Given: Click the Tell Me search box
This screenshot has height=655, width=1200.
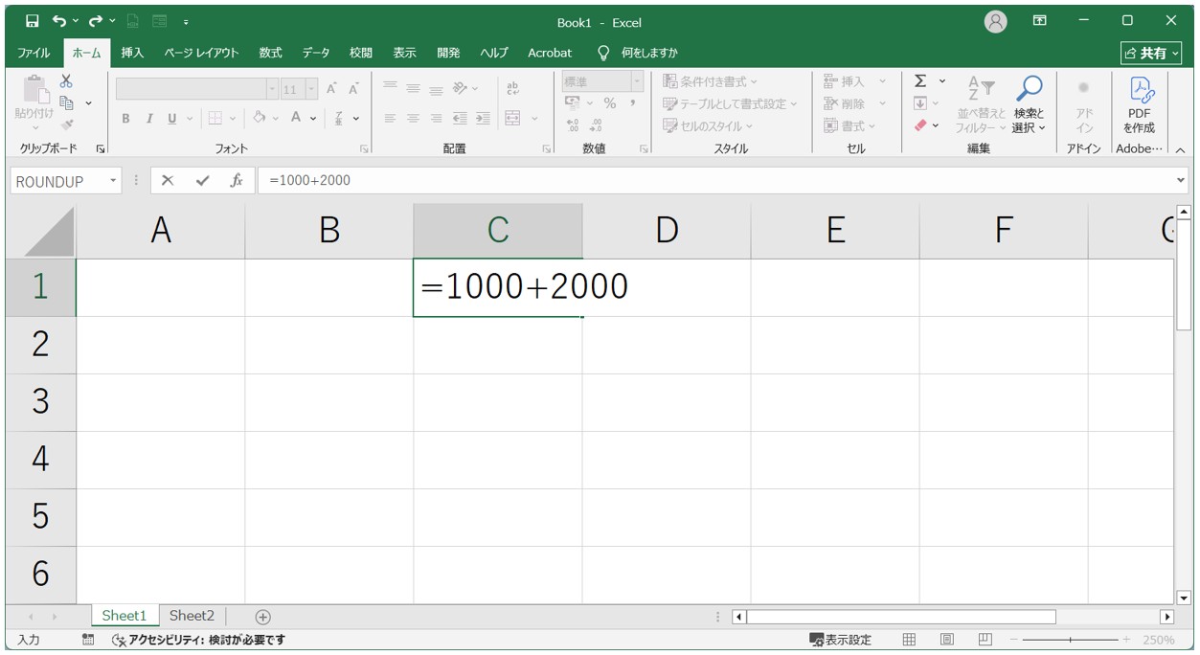Looking at the screenshot, I should coord(638,53).
